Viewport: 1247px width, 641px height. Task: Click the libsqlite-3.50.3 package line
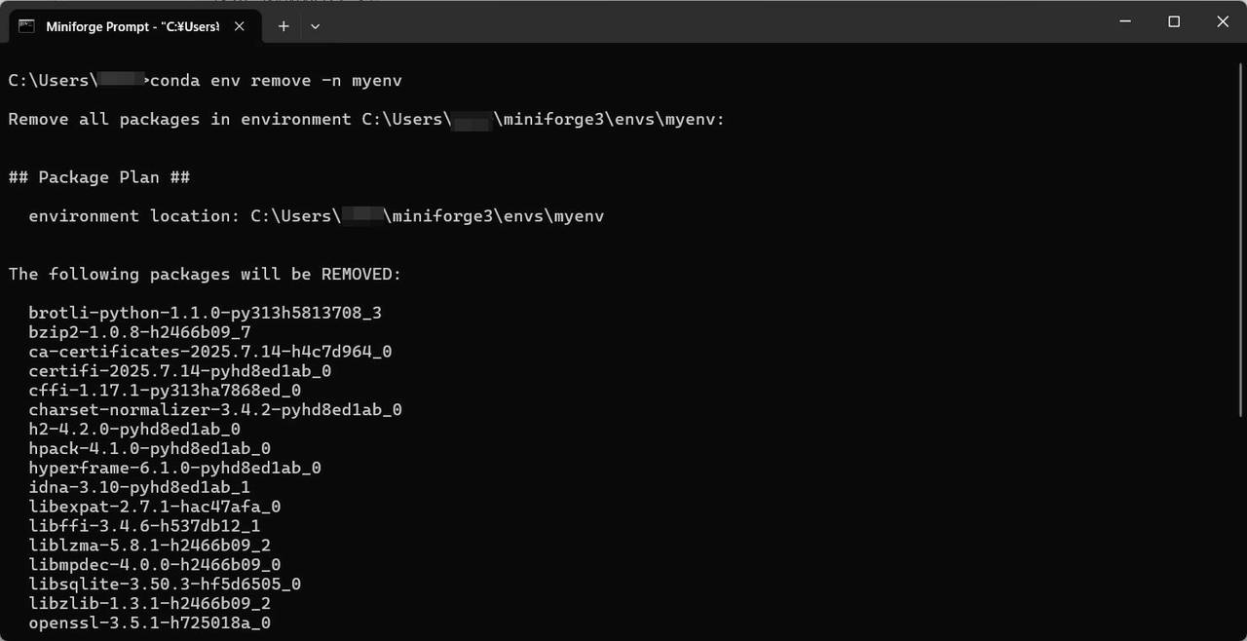tap(165, 584)
